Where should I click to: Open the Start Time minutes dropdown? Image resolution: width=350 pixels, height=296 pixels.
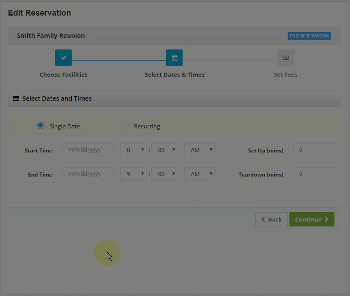tap(165, 150)
